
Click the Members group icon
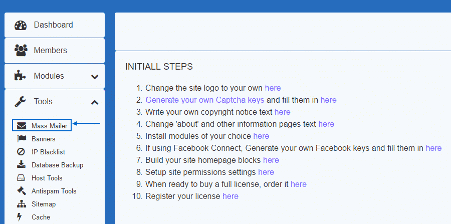21,51
